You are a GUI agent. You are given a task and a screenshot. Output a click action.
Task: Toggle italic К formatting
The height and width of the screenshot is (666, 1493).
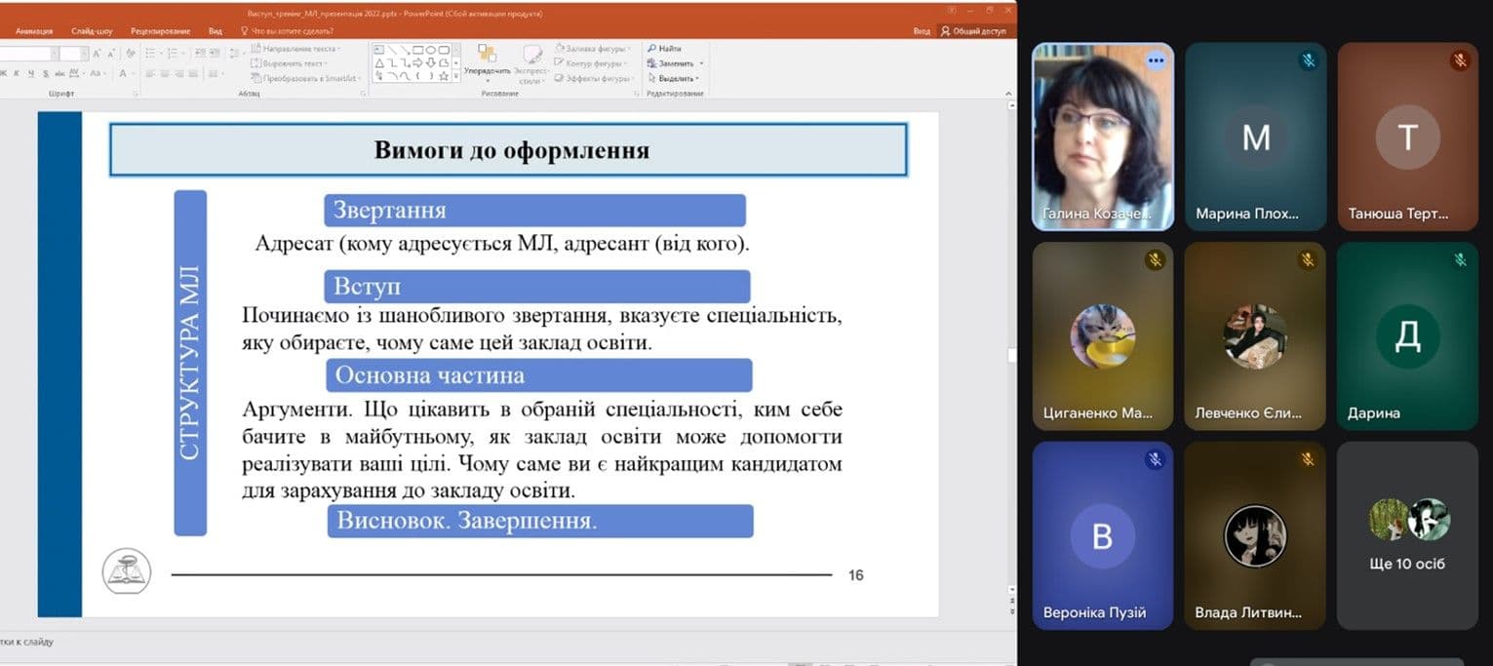click(17, 73)
